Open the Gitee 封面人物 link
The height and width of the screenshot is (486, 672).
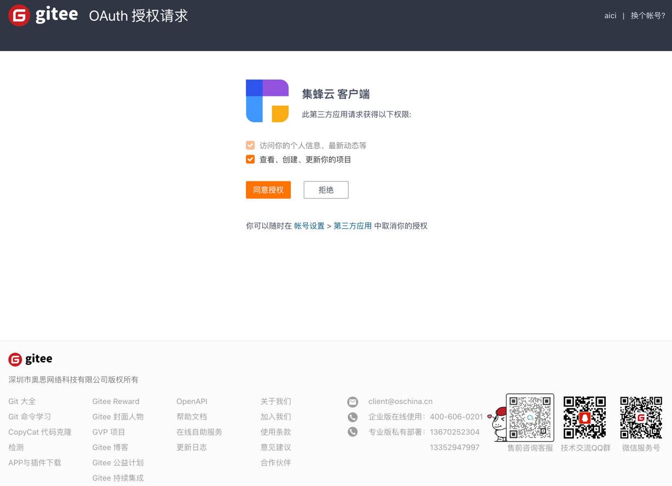pos(118,417)
